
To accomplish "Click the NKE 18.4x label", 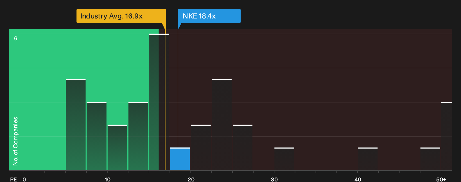I will (x=209, y=16).
